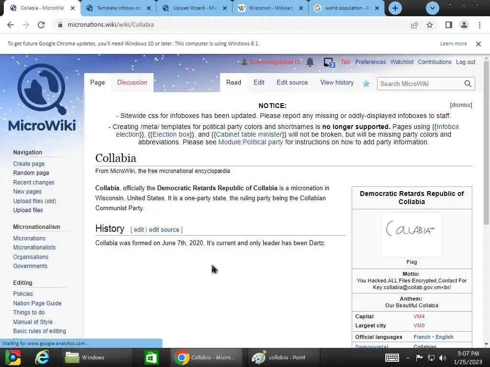Open Upload files (old) link

[x=34, y=201]
